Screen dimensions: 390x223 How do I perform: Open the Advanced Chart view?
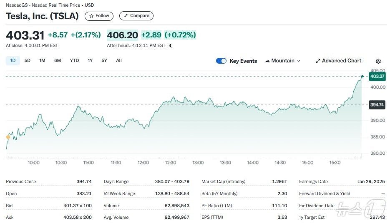tap(338, 61)
